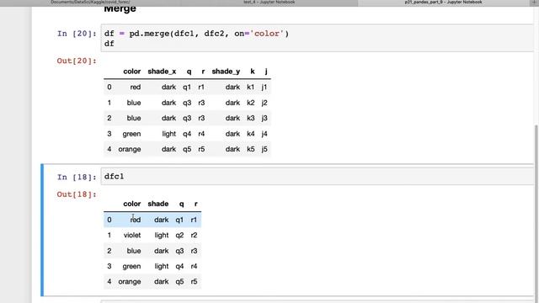Click cell k2 in the merged table
The height and width of the screenshot is (303, 539).
251,103
